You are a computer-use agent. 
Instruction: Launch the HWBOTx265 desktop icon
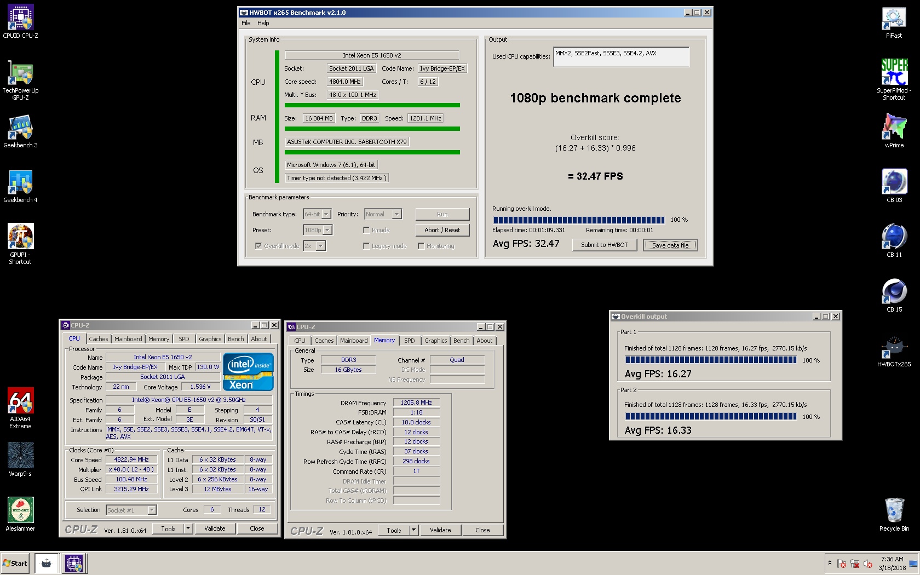coord(894,350)
